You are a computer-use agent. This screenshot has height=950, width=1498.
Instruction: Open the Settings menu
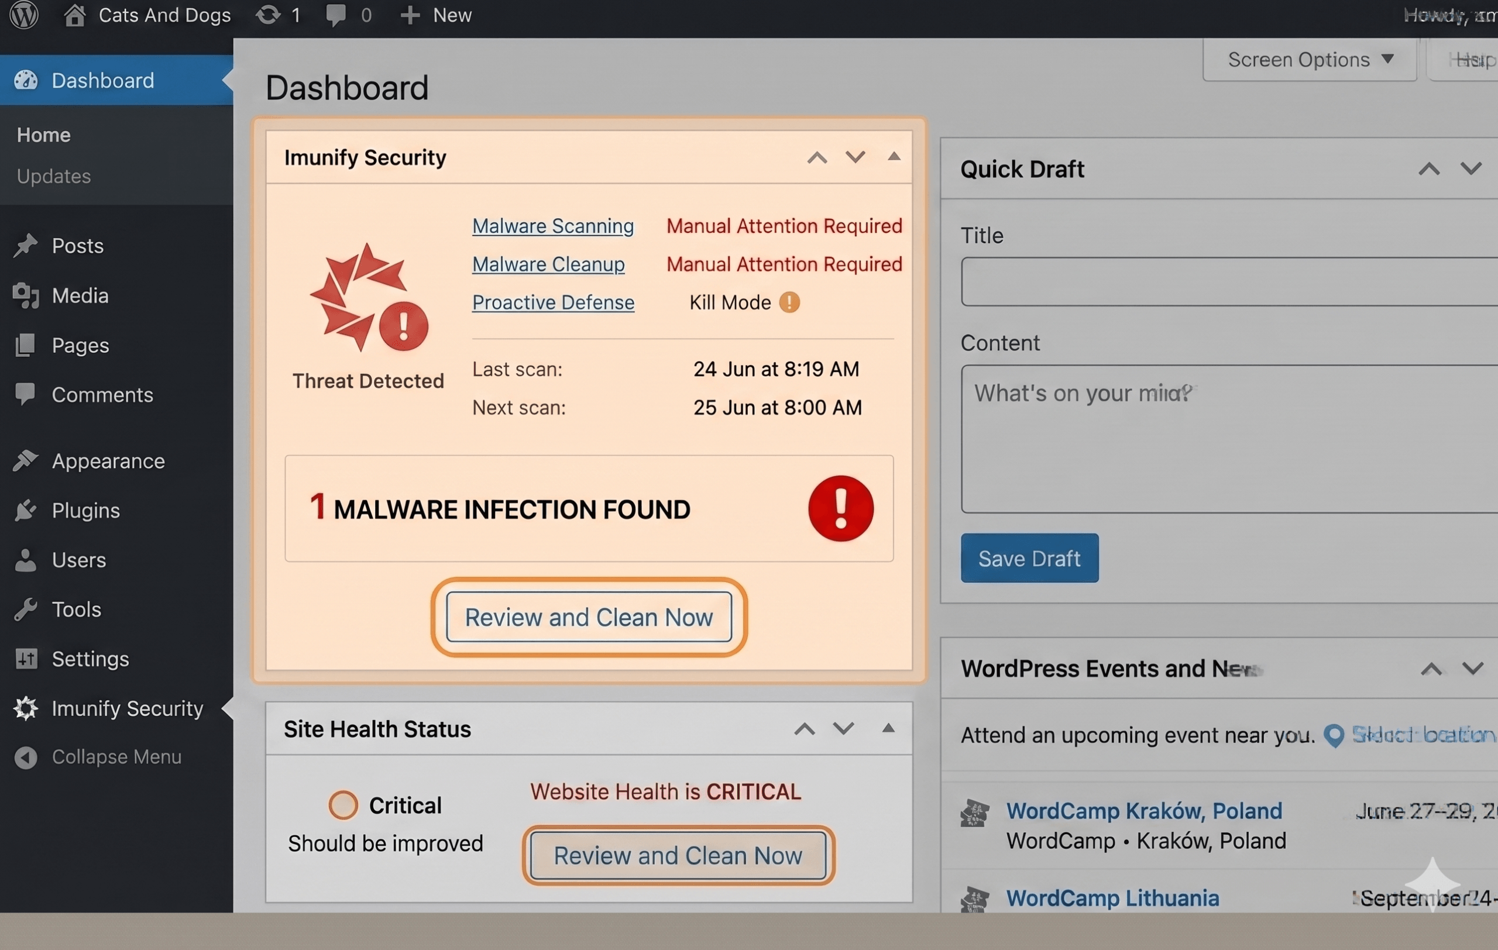(90, 659)
